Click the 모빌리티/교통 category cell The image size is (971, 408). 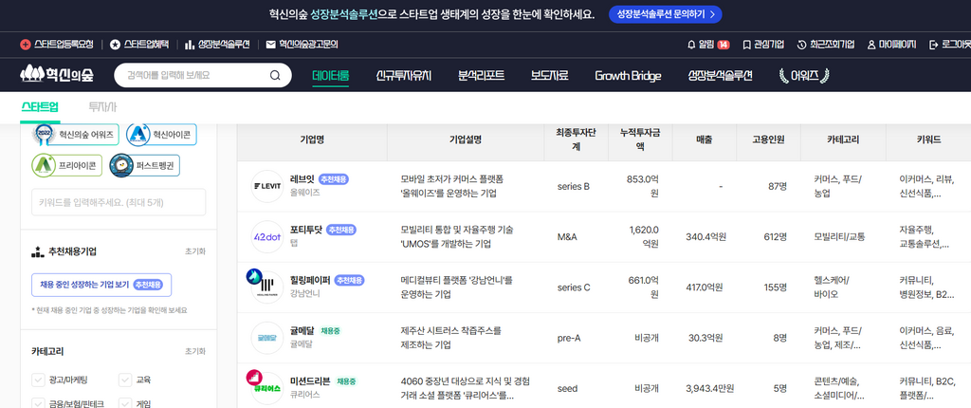pos(840,237)
